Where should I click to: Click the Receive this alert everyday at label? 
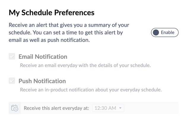[56, 108]
